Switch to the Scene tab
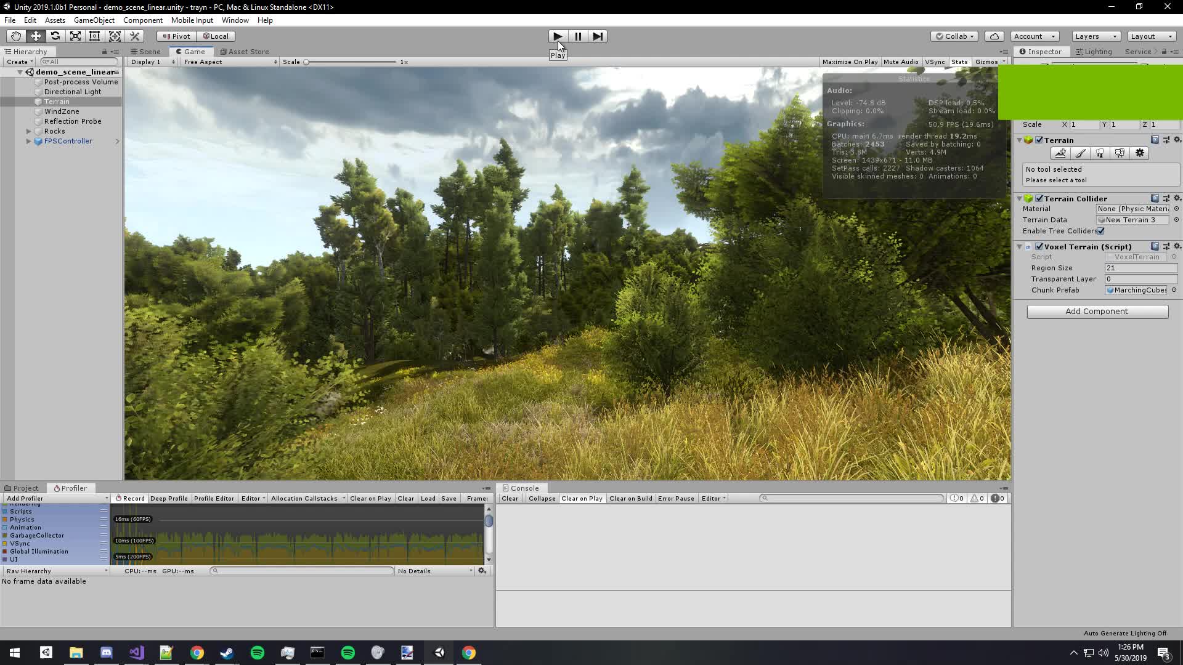Image resolution: width=1183 pixels, height=665 pixels. pyautogui.click(x=148, y=51)
